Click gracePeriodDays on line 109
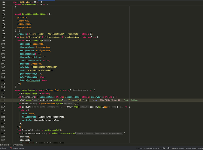Viewport: 203px width, 150px height. coord(29,74)
